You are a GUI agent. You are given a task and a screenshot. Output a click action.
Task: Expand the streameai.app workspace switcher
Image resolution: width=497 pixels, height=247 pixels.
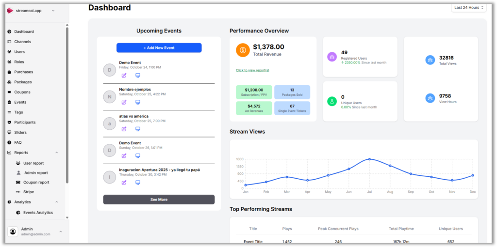(x=53, y=11)
